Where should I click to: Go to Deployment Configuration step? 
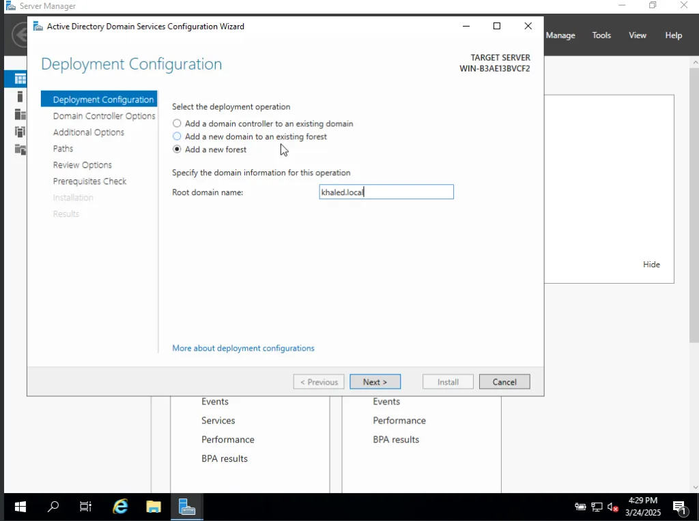(99, 100)
